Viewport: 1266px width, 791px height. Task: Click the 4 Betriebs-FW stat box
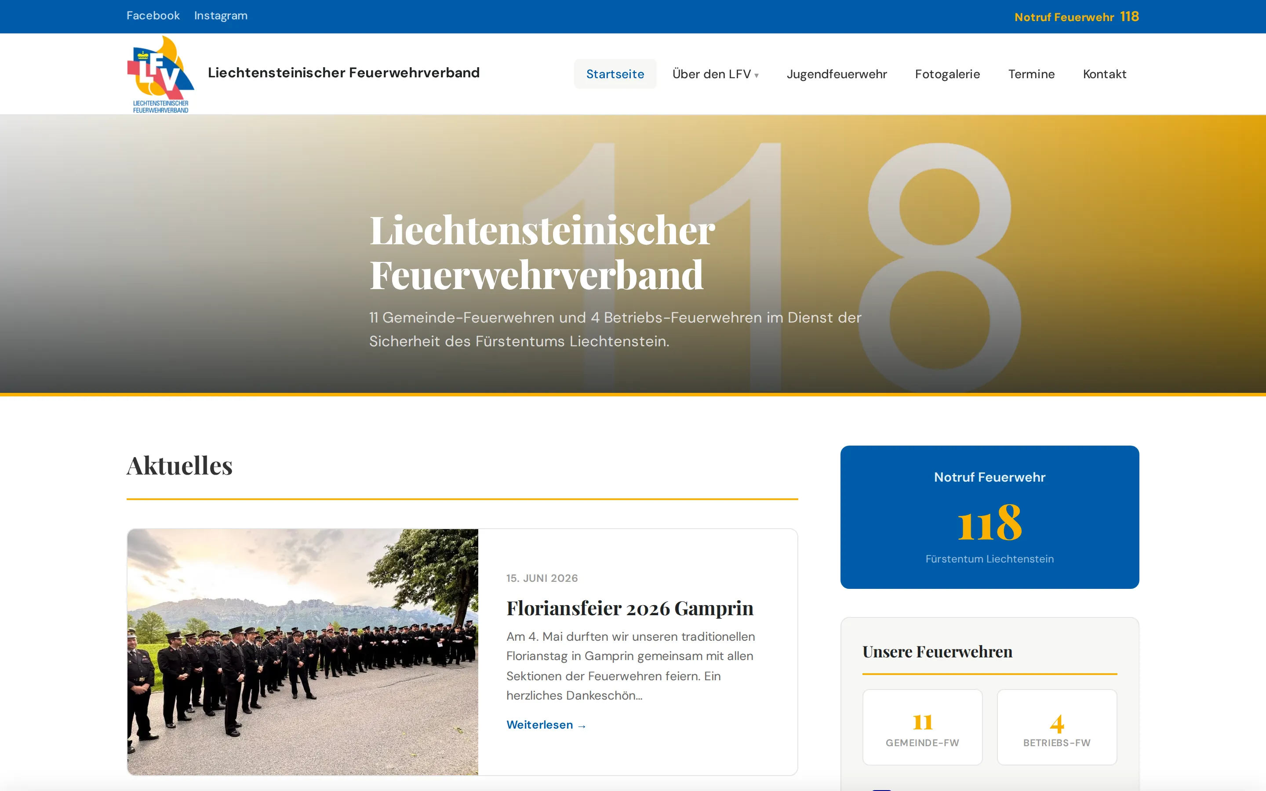[1057, 727]
